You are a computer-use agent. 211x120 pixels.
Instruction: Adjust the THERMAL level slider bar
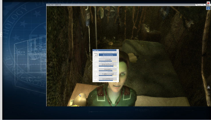pyautogui.click(x=108, y=71)
